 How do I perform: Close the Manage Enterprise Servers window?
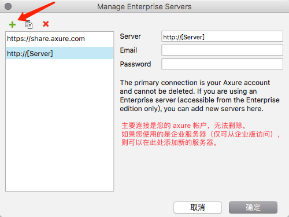click(8, 6)
